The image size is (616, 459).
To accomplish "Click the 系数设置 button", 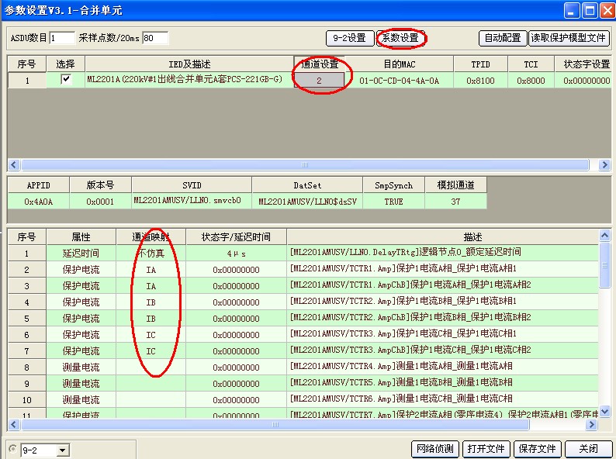I will tap(401, 38).
